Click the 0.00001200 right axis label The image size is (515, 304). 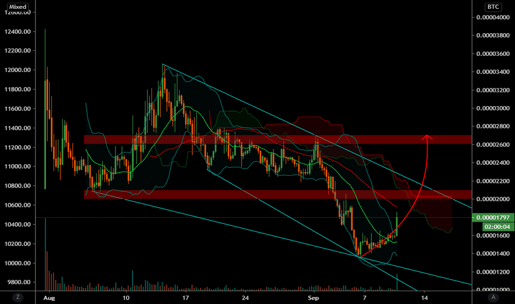click(x=493, y=272)
